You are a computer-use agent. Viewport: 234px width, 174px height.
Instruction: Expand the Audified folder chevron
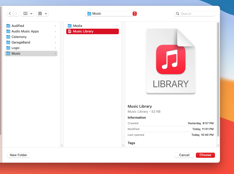point(55,26)
